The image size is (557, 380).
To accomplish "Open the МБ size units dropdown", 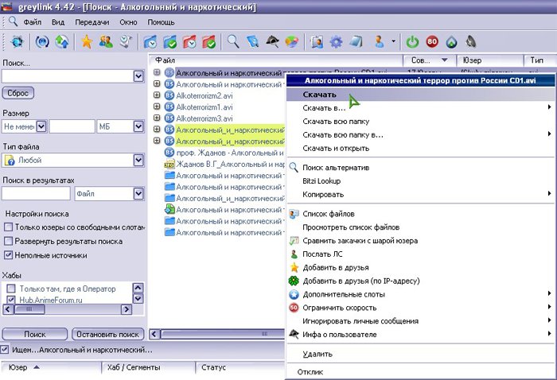I will [138, 126].
